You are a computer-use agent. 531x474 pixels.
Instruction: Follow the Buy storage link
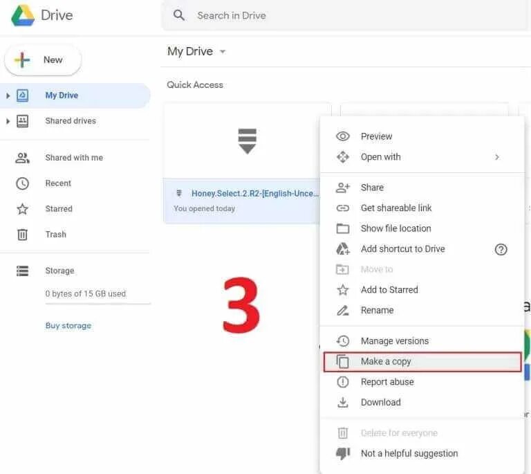(x=68, y=326)
